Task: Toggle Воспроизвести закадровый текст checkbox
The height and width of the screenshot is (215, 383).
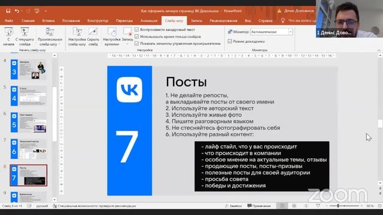Action: [137, 29]
